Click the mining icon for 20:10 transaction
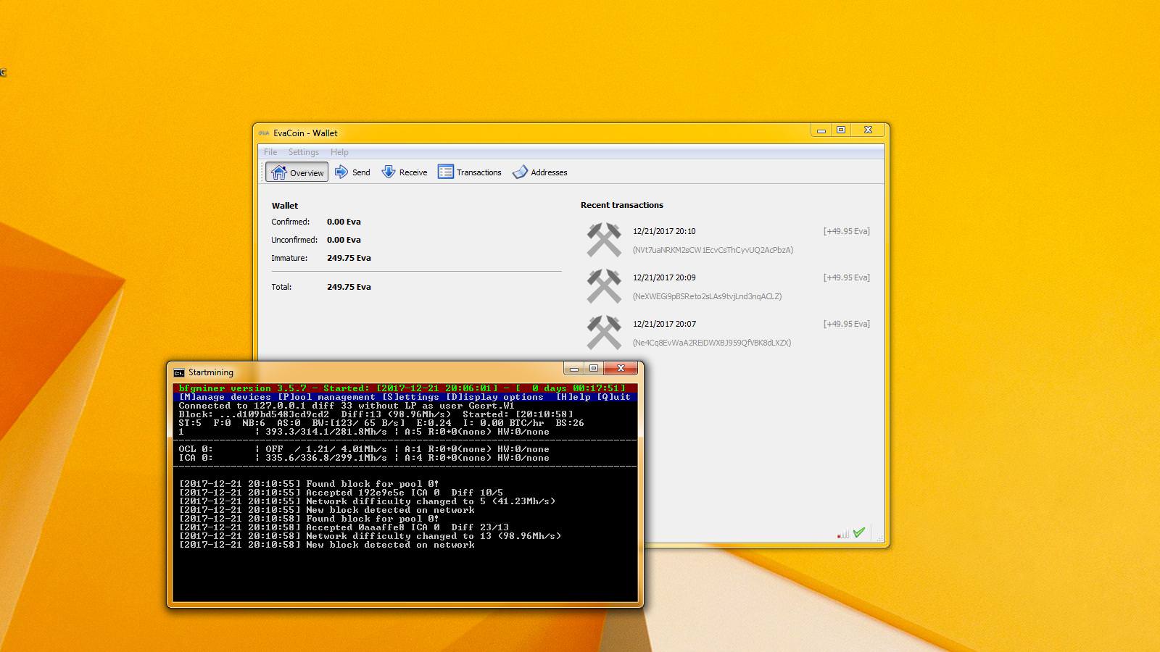 pos(604,240)
